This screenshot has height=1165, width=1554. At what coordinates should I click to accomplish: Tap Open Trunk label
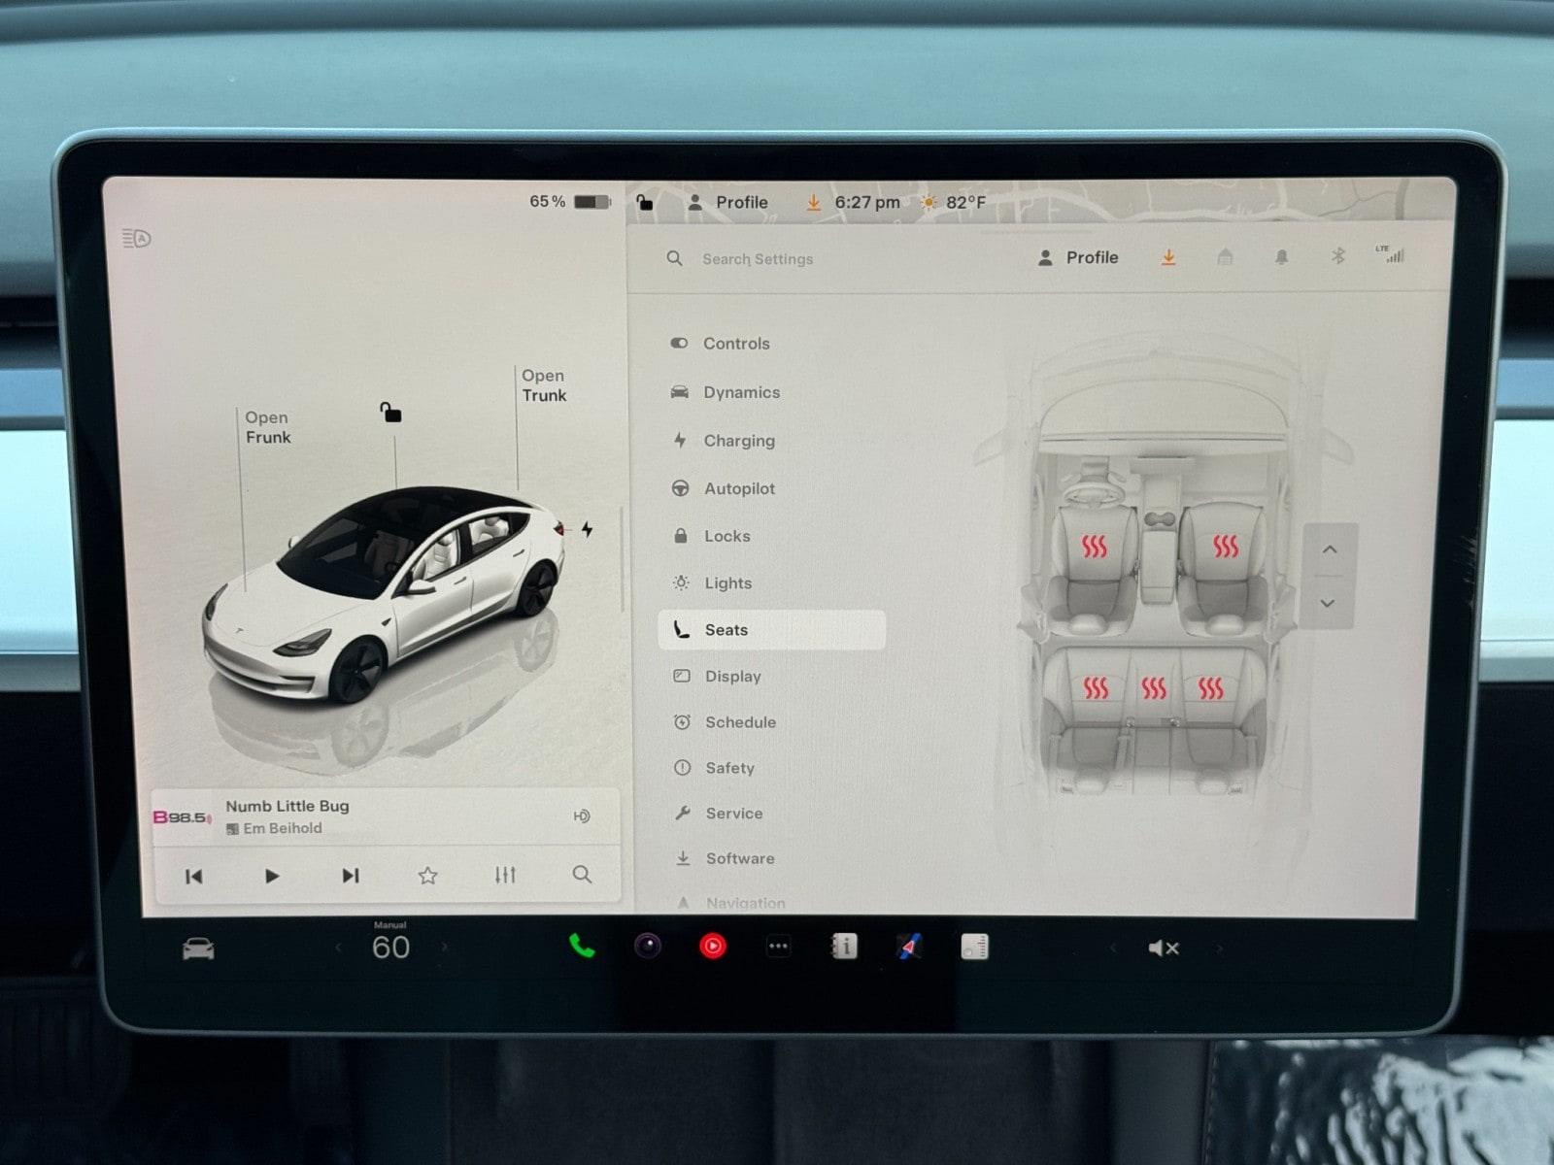[544, 385]
